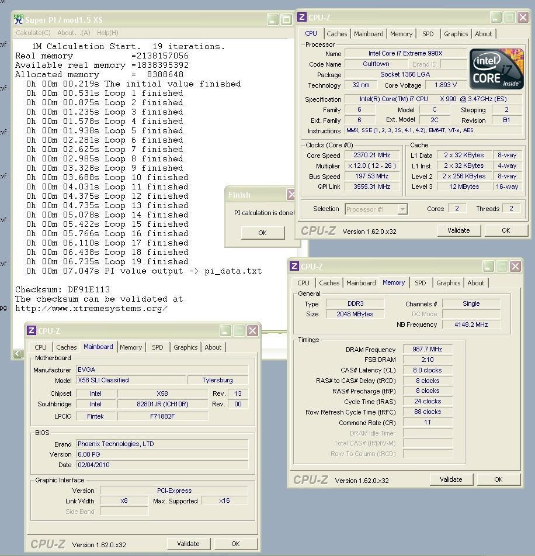Select the CPU tab in CPU window

point(311,33)
